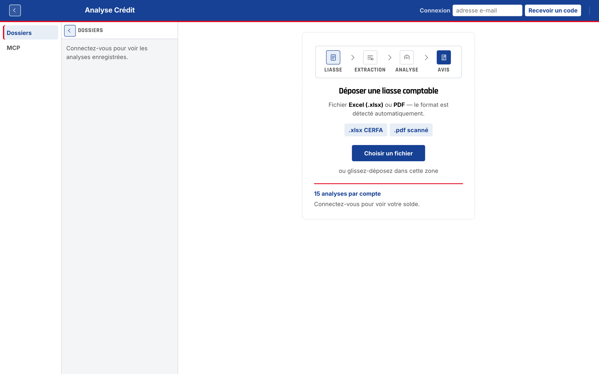Image resolution: width=599 pixels, height=374 pixels.
Task: Select the Analyse step icon
Action: pos(407,57)
